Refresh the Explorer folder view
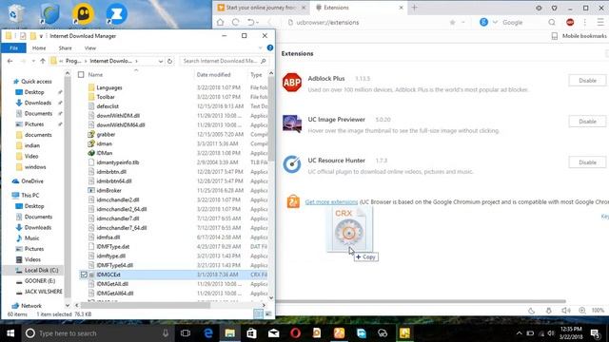This screenshot has width=609, height=342. 169,61
